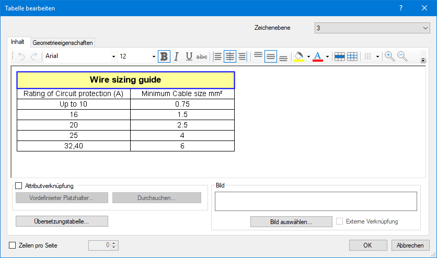Click the Übersetzungstabelle button
Viewport: 437px width, 258px height.
click(x=62, y=221)
